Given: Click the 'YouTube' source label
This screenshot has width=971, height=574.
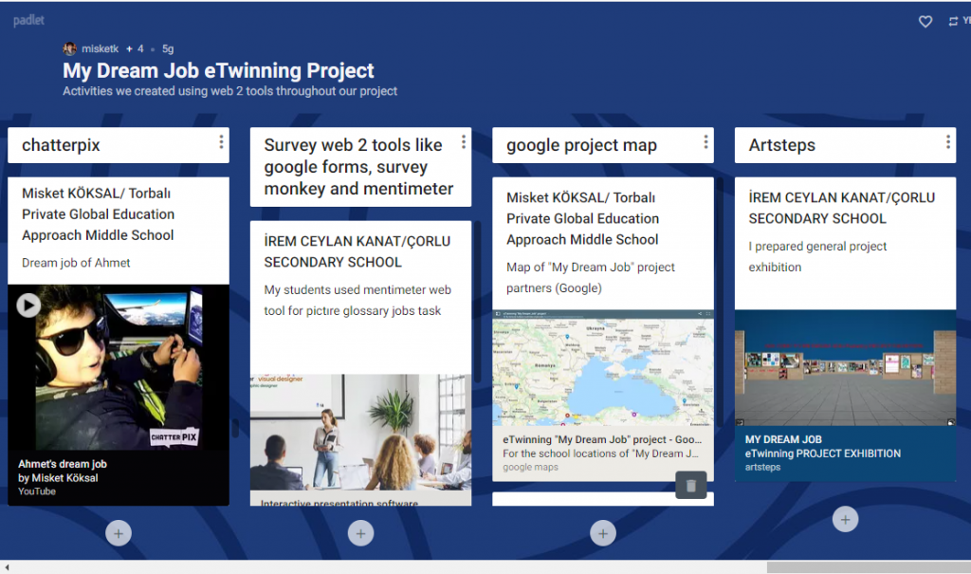Looking at the screenshot, I should pos(37,491).
